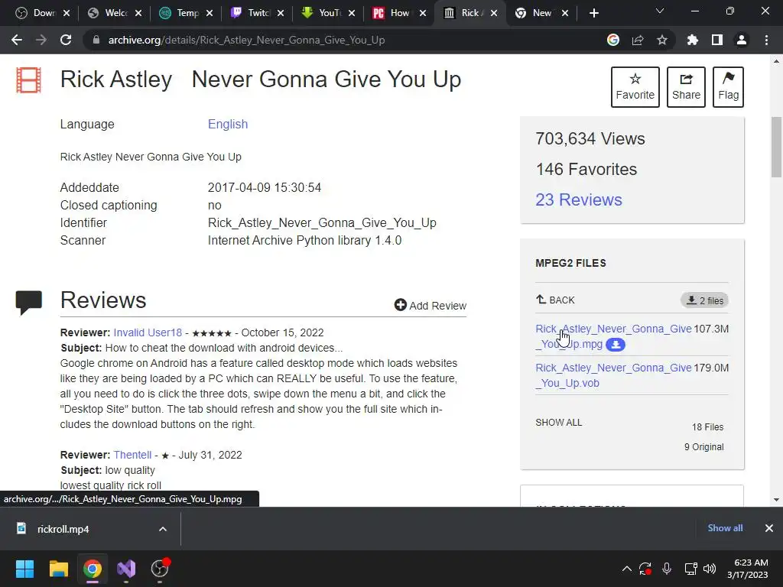Click the page vertical scrollbar thumb
This screenshot has height=587, width=783.
(x=776, y=147)
